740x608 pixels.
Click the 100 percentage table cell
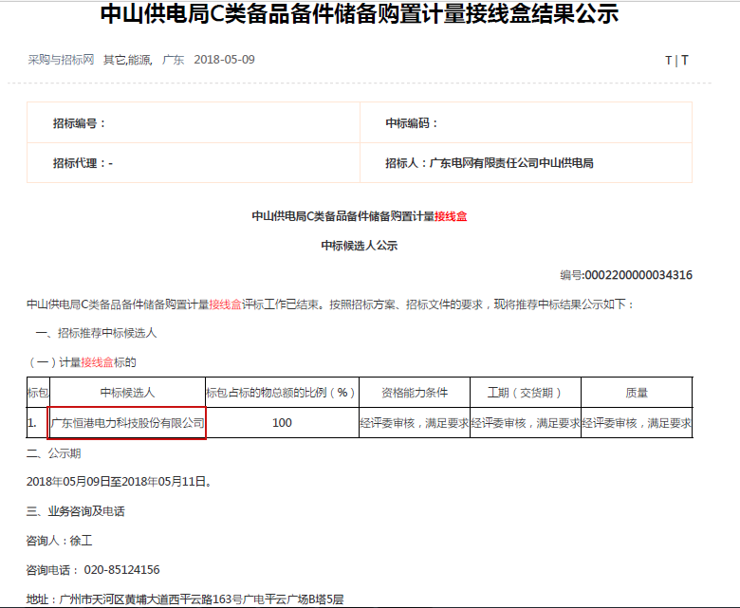pos(282,422)
